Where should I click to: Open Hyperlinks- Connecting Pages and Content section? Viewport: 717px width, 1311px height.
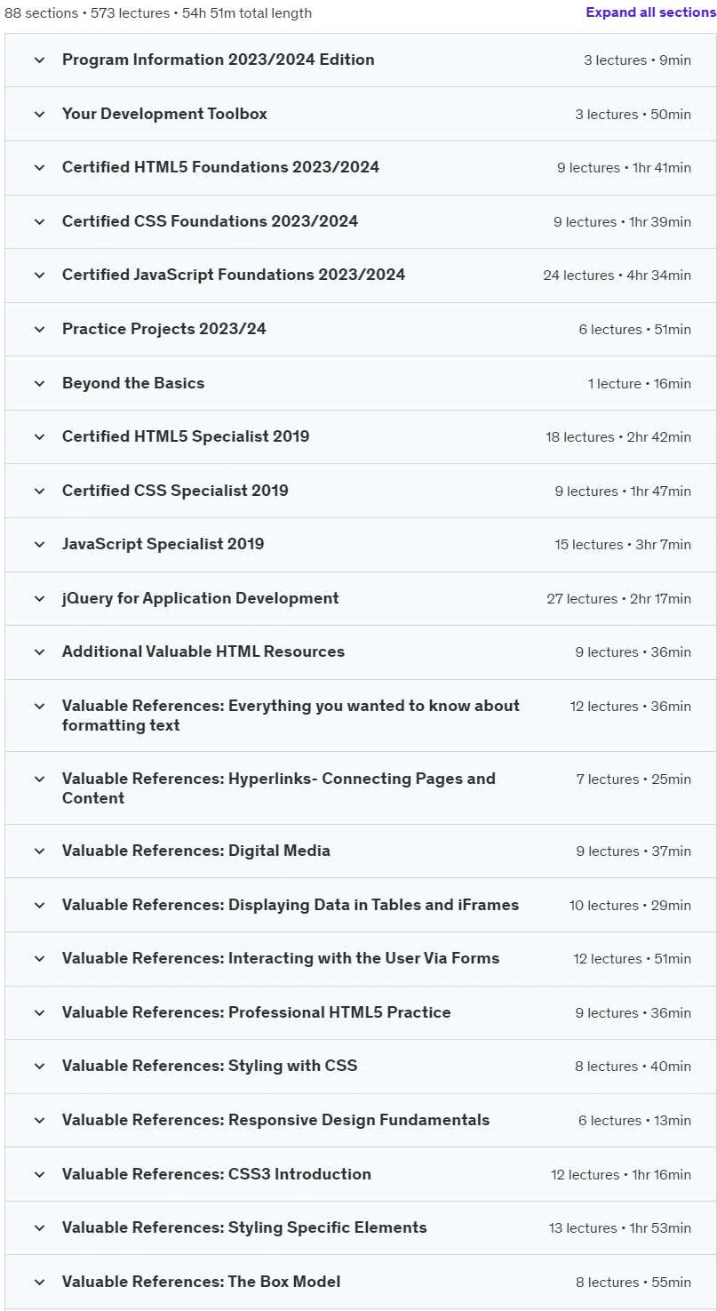pyautogui.click(x=360, y=788)
